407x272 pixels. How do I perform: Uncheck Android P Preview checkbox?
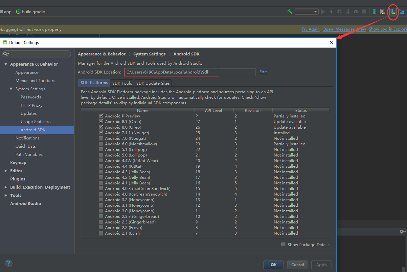(101, 116)
